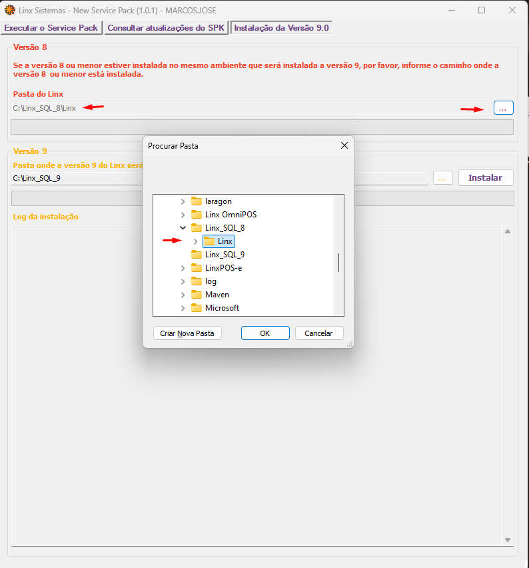
Task: Switch to Executar o Service Pack tab
Action: 51,28
